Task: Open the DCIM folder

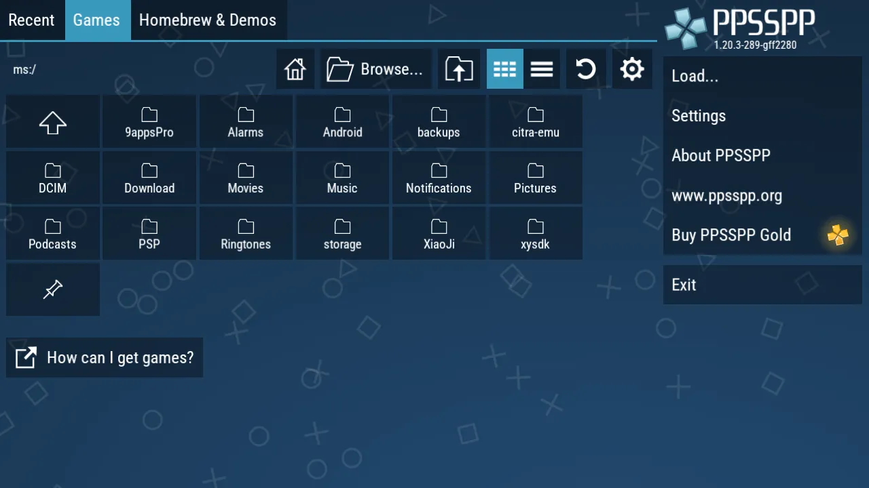Action: point(53,178)
